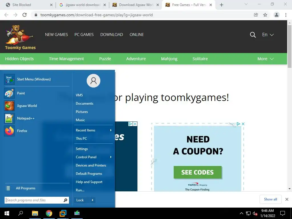Click the SEE CODES ad button

[198, 173]
